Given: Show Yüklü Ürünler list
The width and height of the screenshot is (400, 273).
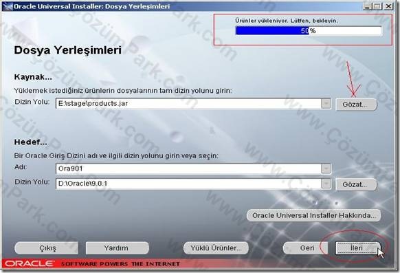Looking at the screenshot, I should click(216, 248).
